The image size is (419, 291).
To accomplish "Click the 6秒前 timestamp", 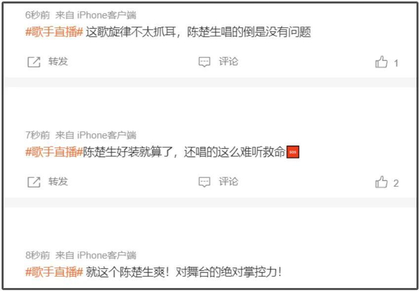I will [38, 15].
